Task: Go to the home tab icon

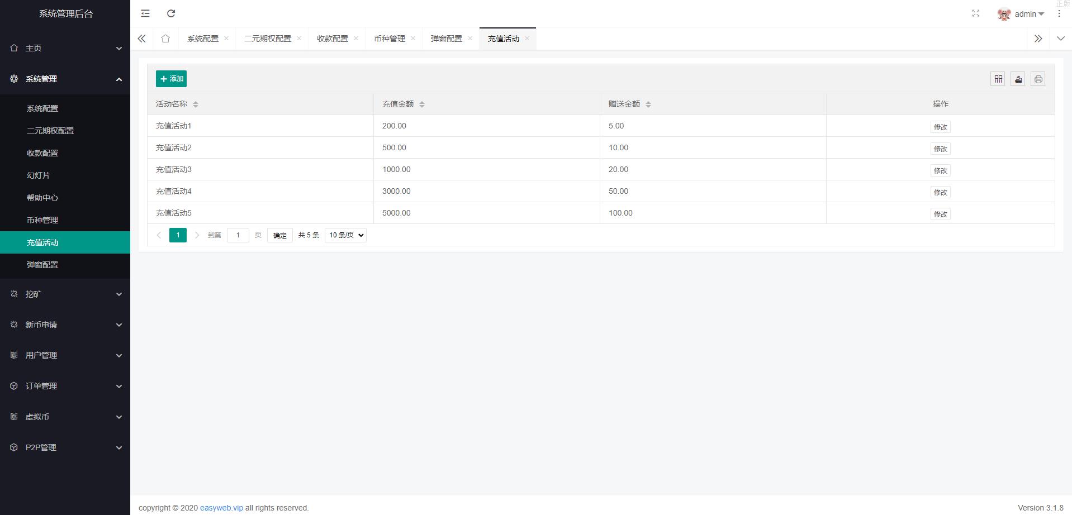Action: (165, 39)
